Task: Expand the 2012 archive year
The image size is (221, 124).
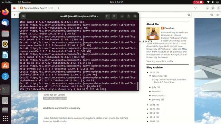Action: (147, 117)
